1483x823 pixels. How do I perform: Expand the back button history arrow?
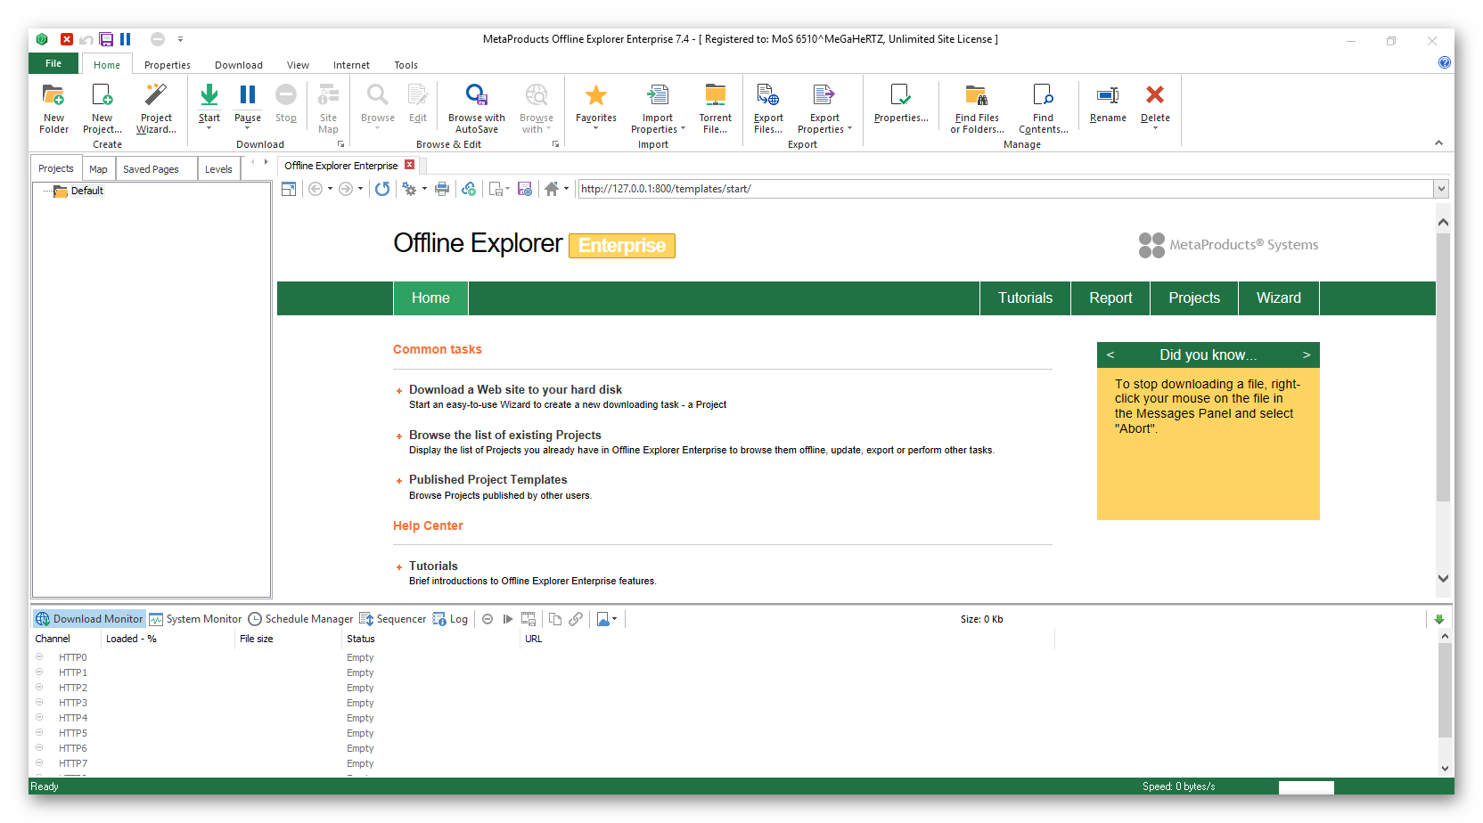(x=330, y=189)
